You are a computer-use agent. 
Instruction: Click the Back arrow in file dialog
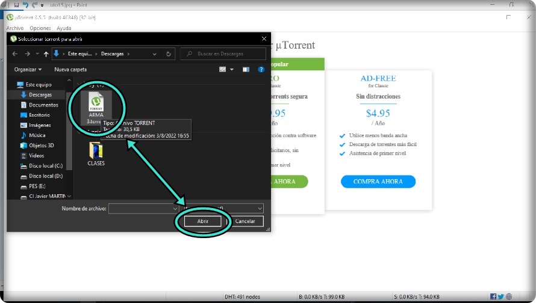pyautogui.click(x=14, y=54)
